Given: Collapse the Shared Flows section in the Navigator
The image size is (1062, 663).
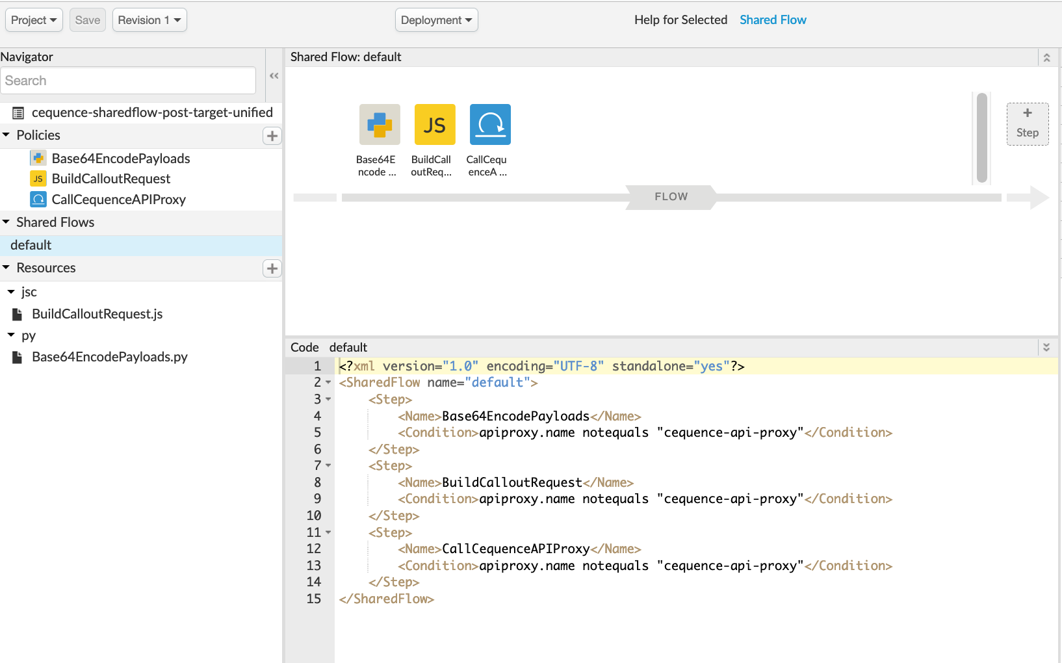Looking at the screenshot, I should click(6, 222).
